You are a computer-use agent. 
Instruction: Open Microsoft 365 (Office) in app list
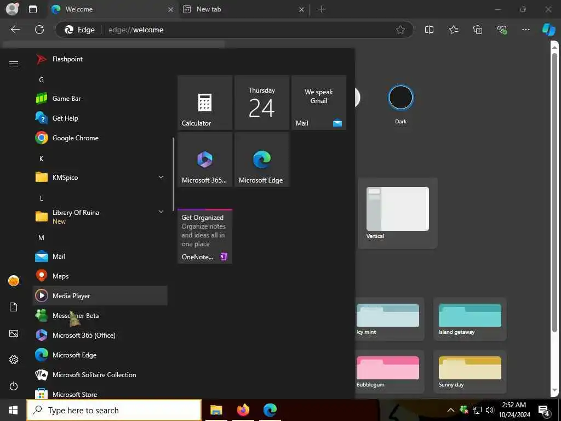coord(100,335)
